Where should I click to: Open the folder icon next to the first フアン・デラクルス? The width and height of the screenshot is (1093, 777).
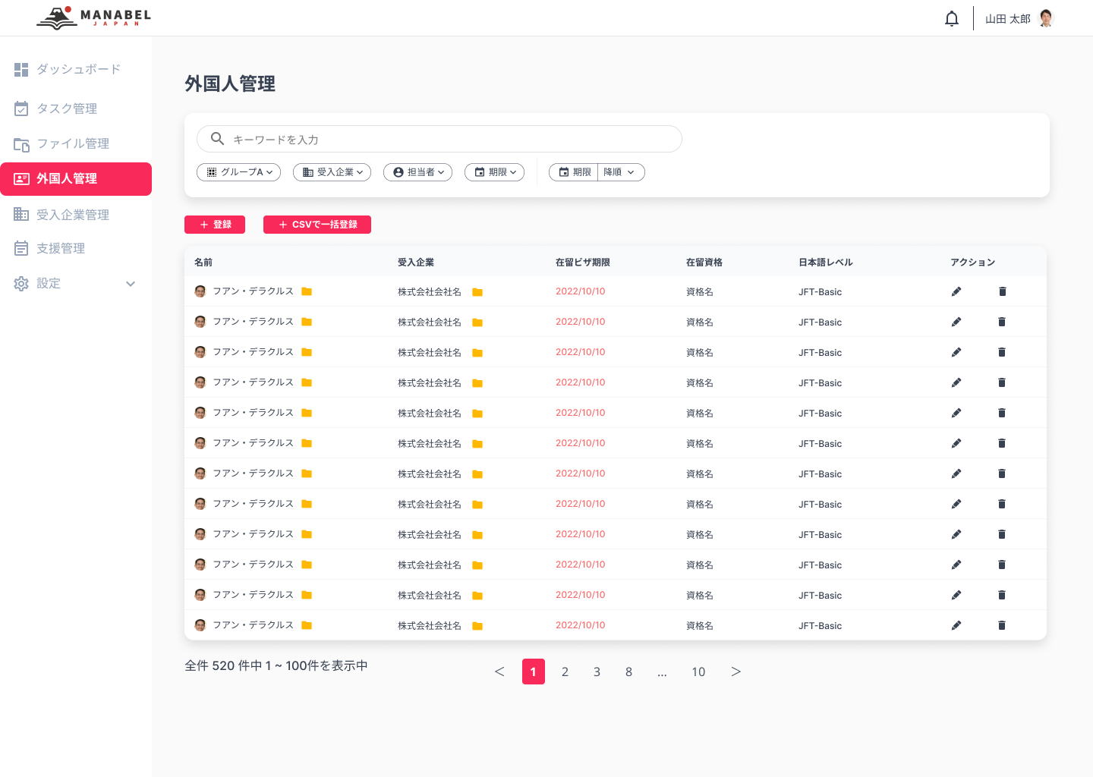click(307, 291)
